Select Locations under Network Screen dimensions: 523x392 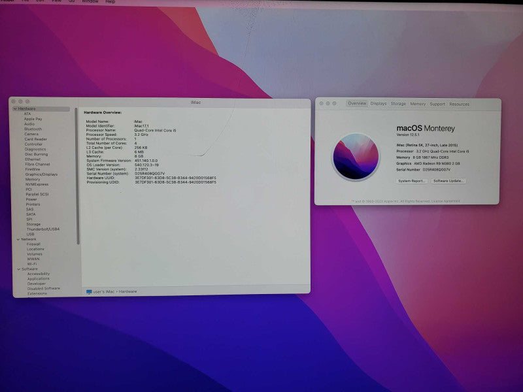pos(35,249)
